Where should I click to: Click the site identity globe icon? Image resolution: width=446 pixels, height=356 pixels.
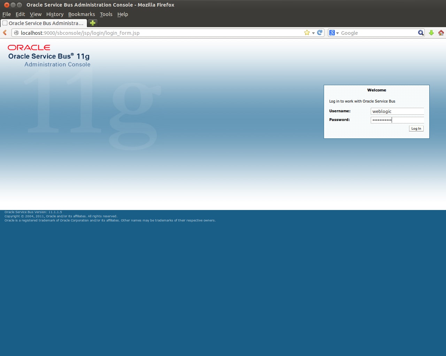pos(16,33)
